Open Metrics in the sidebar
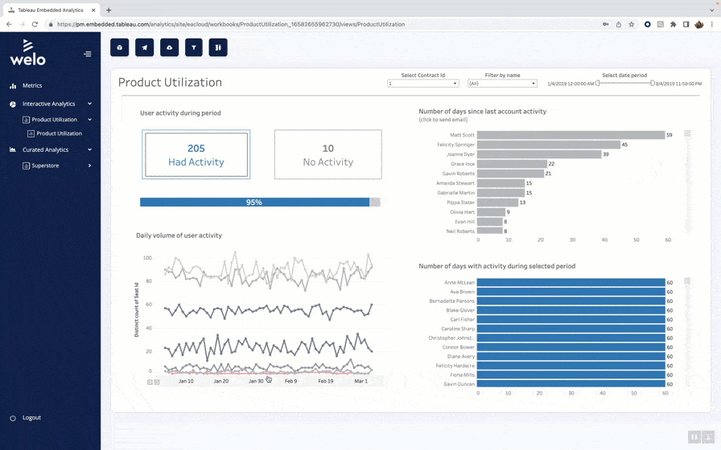The width and height of the screenshot is (721, 450). (x=32, y=85)
